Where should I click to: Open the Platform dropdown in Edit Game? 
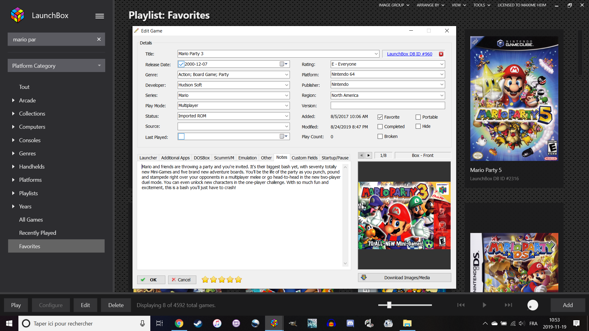pos(442,74)
